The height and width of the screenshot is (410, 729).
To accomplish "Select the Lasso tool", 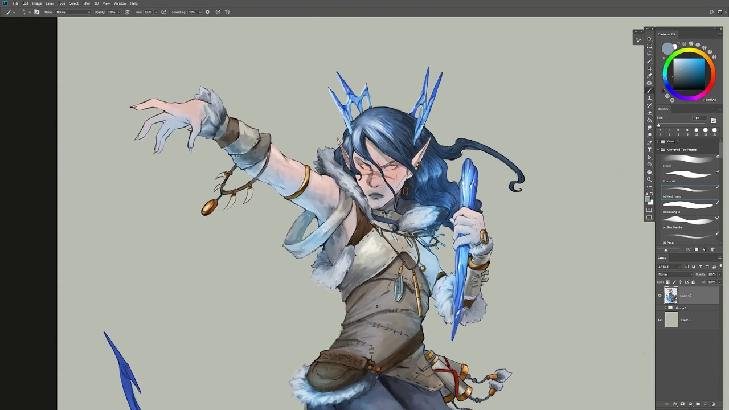I will [649, 54].
